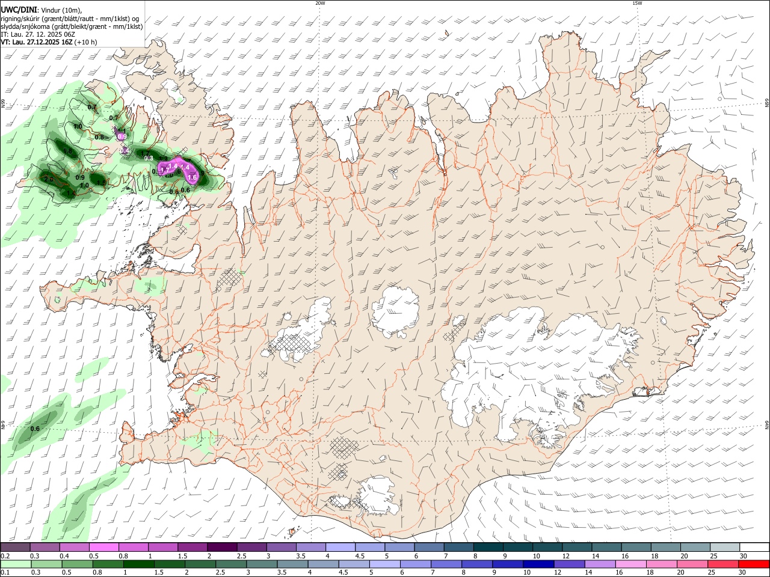Click the '15W' longitude label

pos(637,3)
